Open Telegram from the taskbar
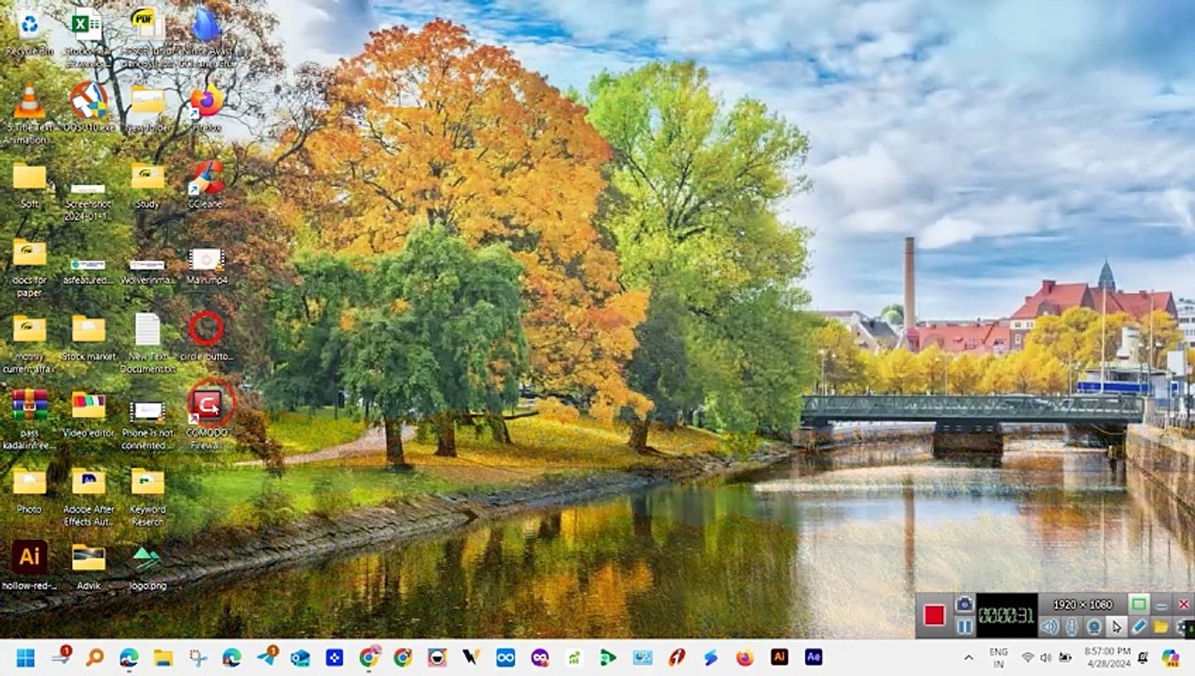The height and width of the screenshot is (676, 1195). [x=266, y=657]
